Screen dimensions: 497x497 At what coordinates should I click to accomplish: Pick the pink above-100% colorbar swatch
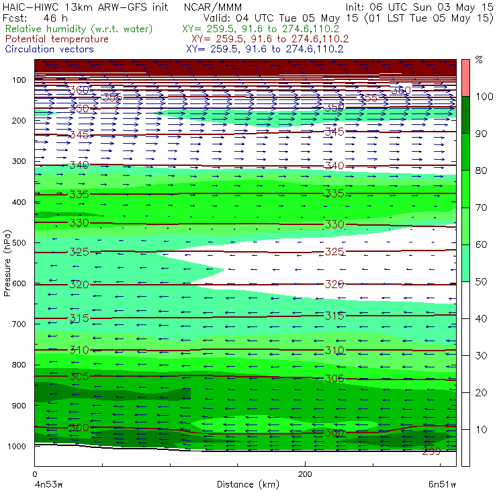[x=465, y=78]
